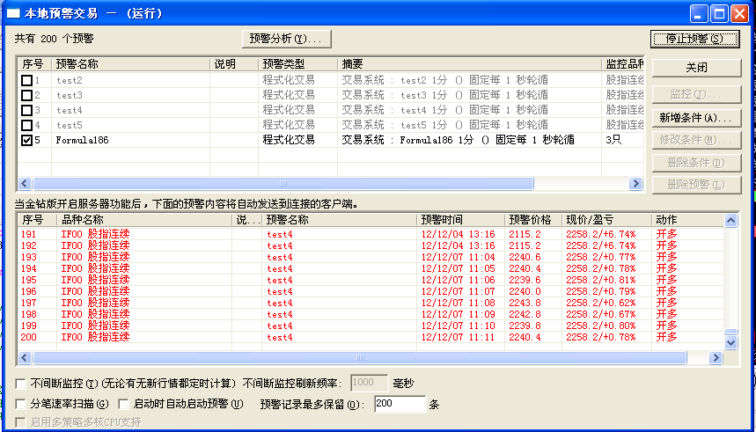Toggle 启动时自动启动预警 checkbox
The image size is (756, 432).
coord(124,404)
